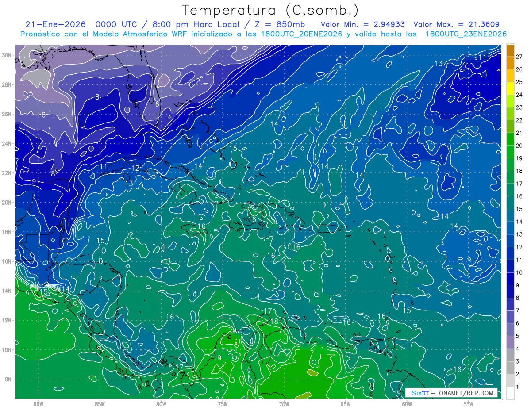The image size is (531, 410).
Task: Click the legend label 4 on the color scale
Action: 518,349
